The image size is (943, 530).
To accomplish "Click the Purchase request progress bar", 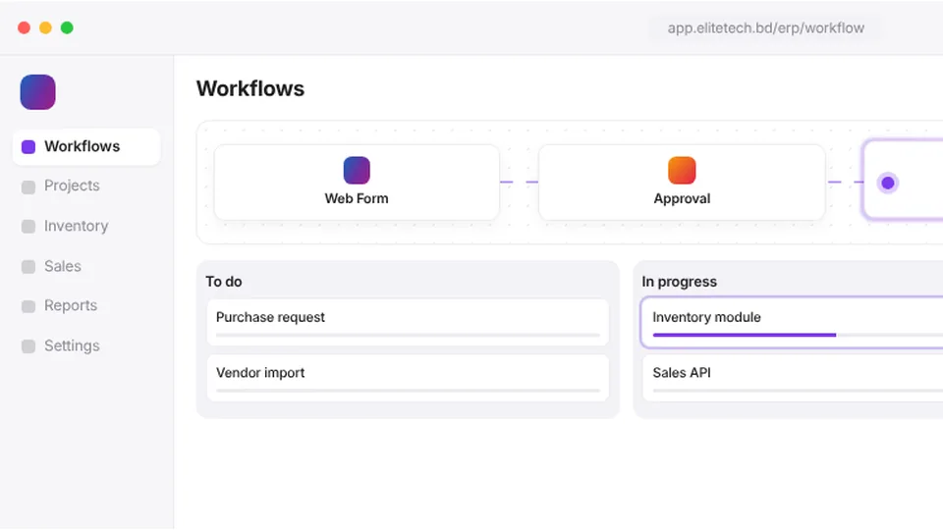I will coord(408,335).
